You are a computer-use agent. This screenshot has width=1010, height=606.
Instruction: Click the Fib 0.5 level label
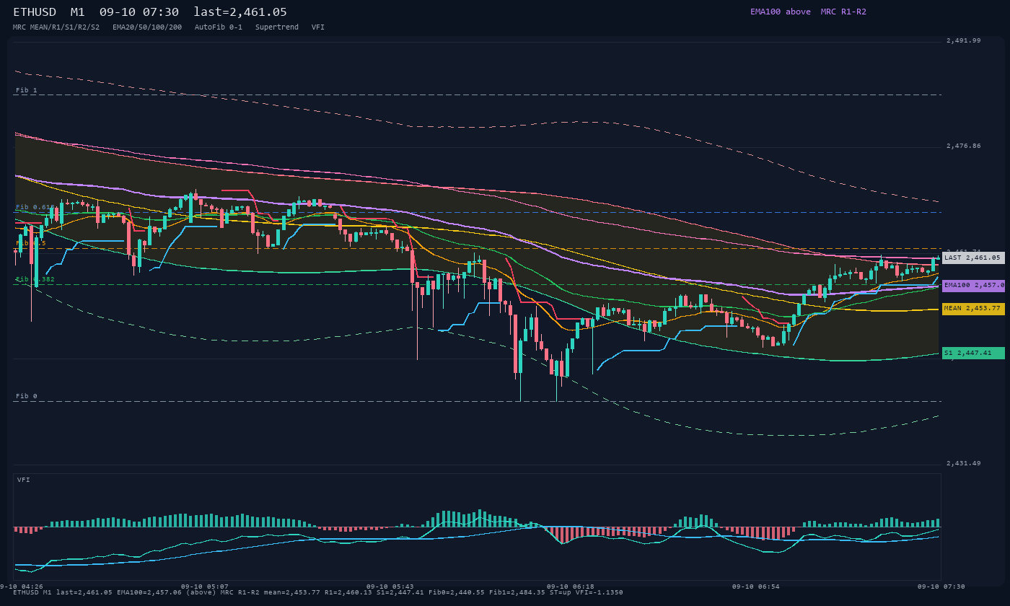tap(31, 243)
